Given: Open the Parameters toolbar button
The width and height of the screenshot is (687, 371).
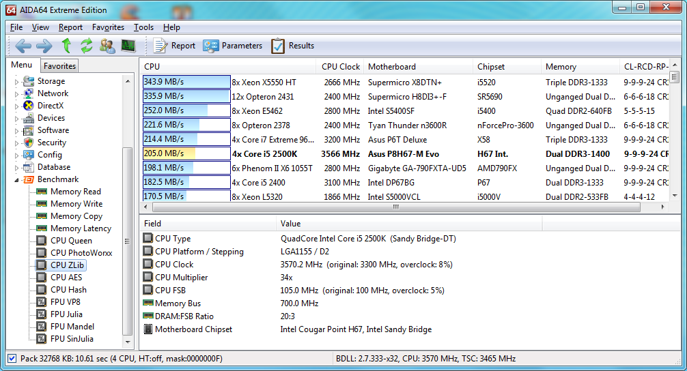Looking at the screenshot, I should point(233,46).
